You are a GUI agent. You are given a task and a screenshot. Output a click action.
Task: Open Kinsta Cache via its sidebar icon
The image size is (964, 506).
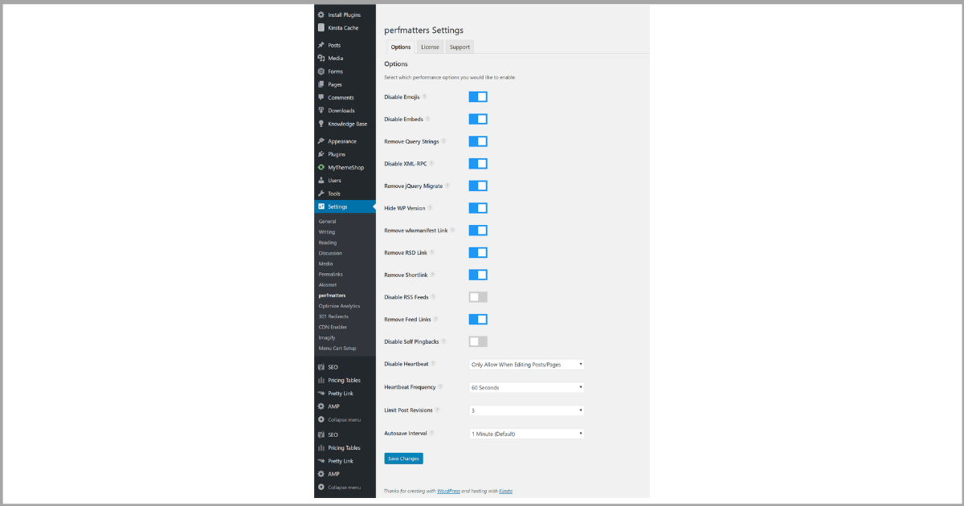coord(321,27)
